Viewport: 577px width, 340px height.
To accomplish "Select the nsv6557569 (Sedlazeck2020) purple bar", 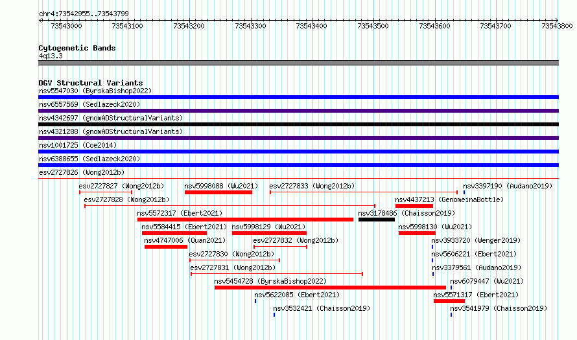I will point(298,111).
